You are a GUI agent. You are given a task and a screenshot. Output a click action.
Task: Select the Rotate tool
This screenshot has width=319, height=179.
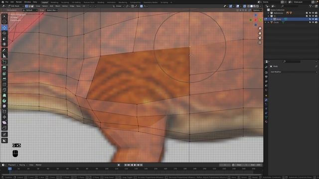(x=4, y=33)
